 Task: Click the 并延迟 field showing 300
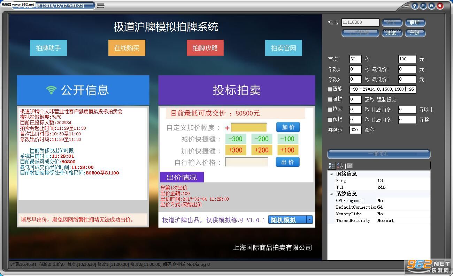point(355,130)
